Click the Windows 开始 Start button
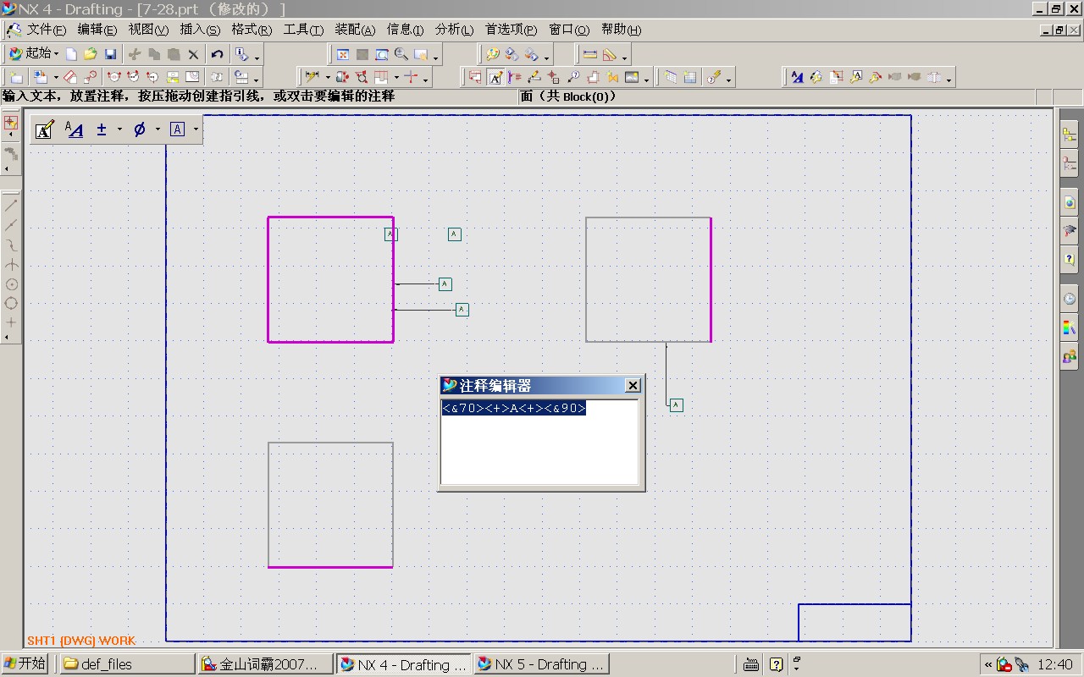 (x=25, y=664)
